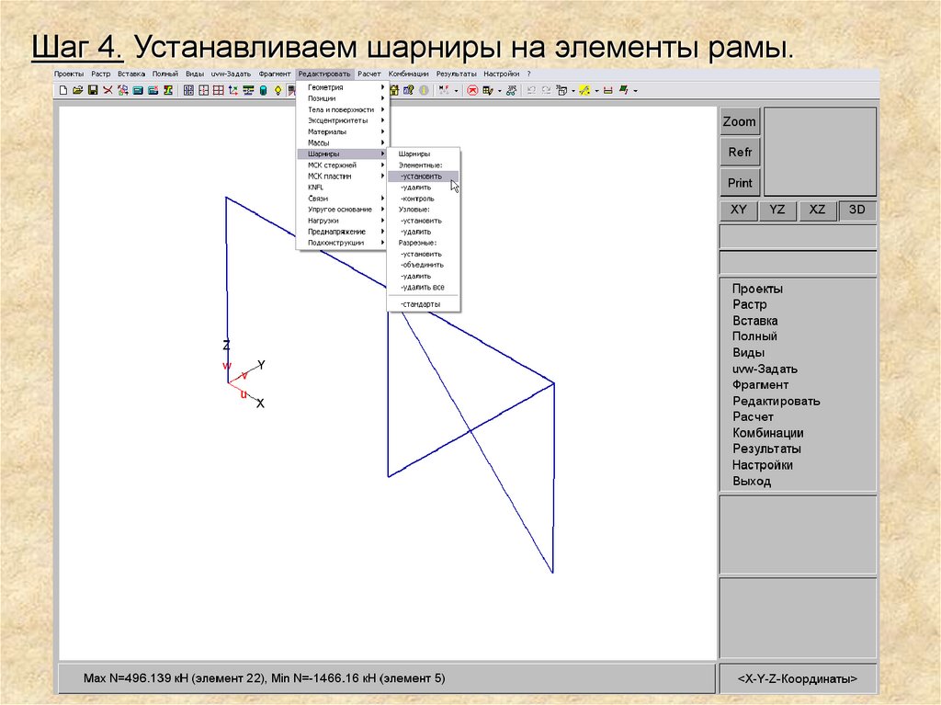Save with the floppy disk icon
The image size is (941, 705).
click(93, 90)
